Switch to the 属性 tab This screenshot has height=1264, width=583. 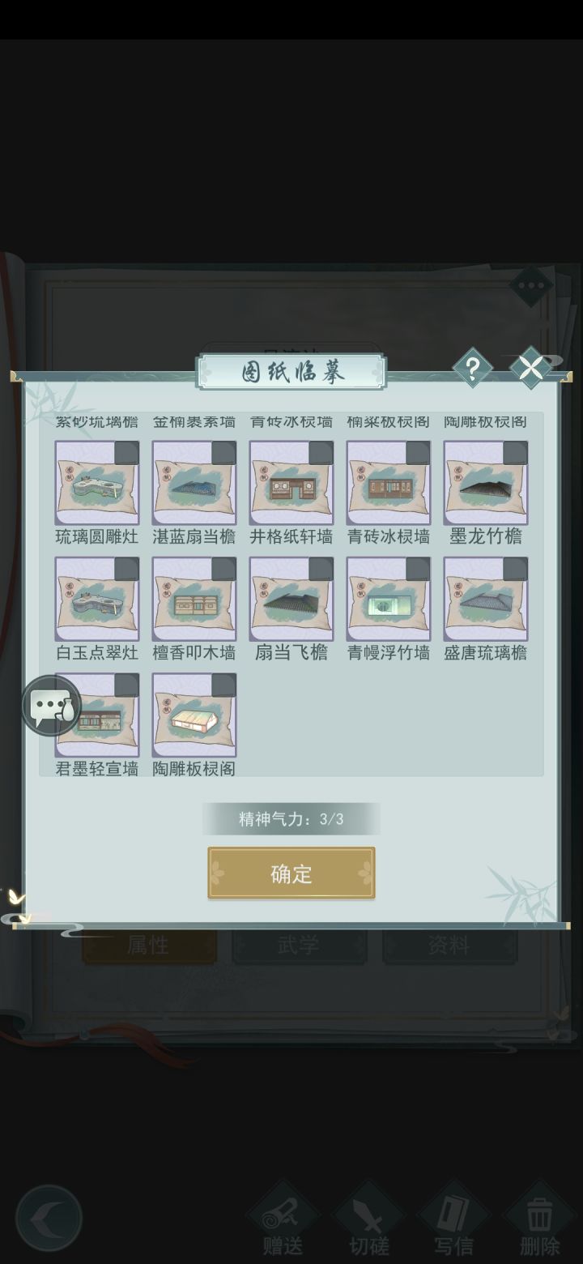149,946
